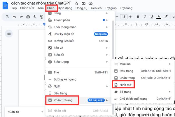Click Phần tử trang menu item
175x117 pixels.
pyautogui.click(x=63, y=100)
